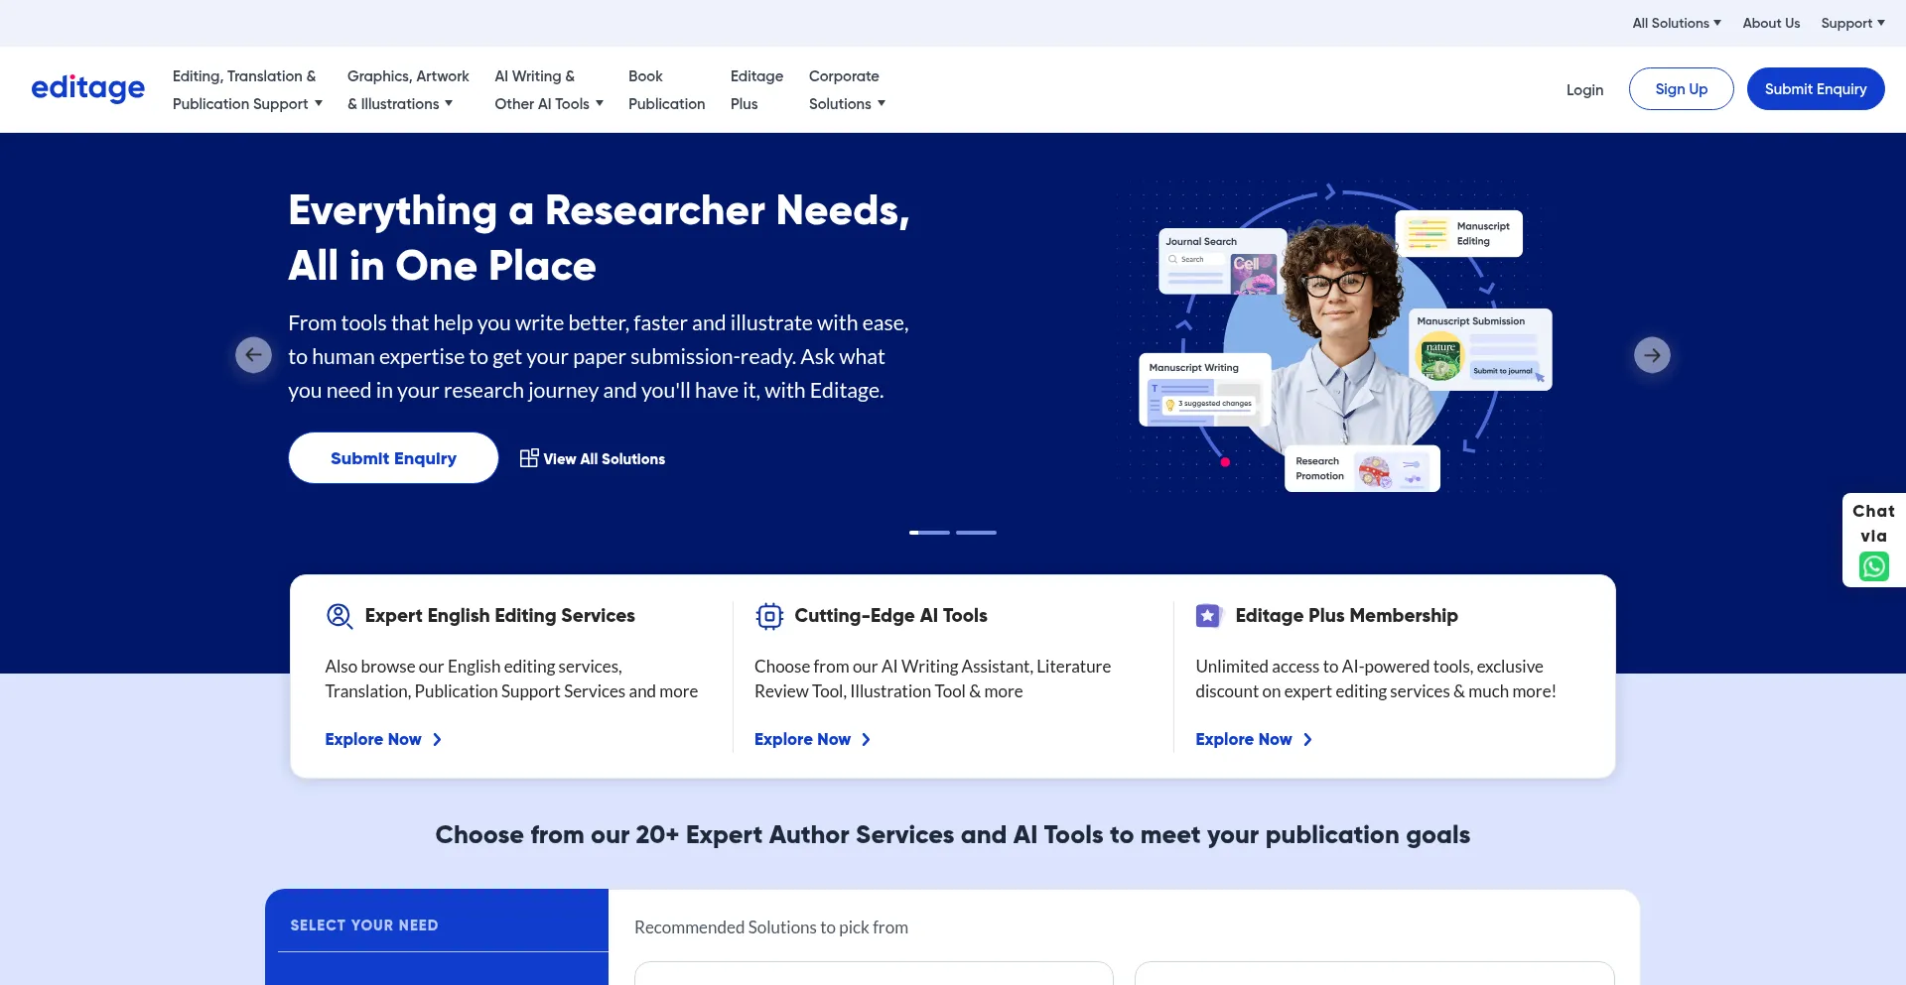Viewport: 1906px width, 985px height.
Task: Click the Editage Plus Membership heading
Action: pos(1346,615)
